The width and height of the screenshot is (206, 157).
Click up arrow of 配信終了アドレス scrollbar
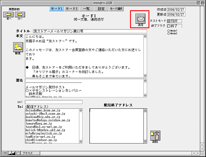[x=145, y=110]
